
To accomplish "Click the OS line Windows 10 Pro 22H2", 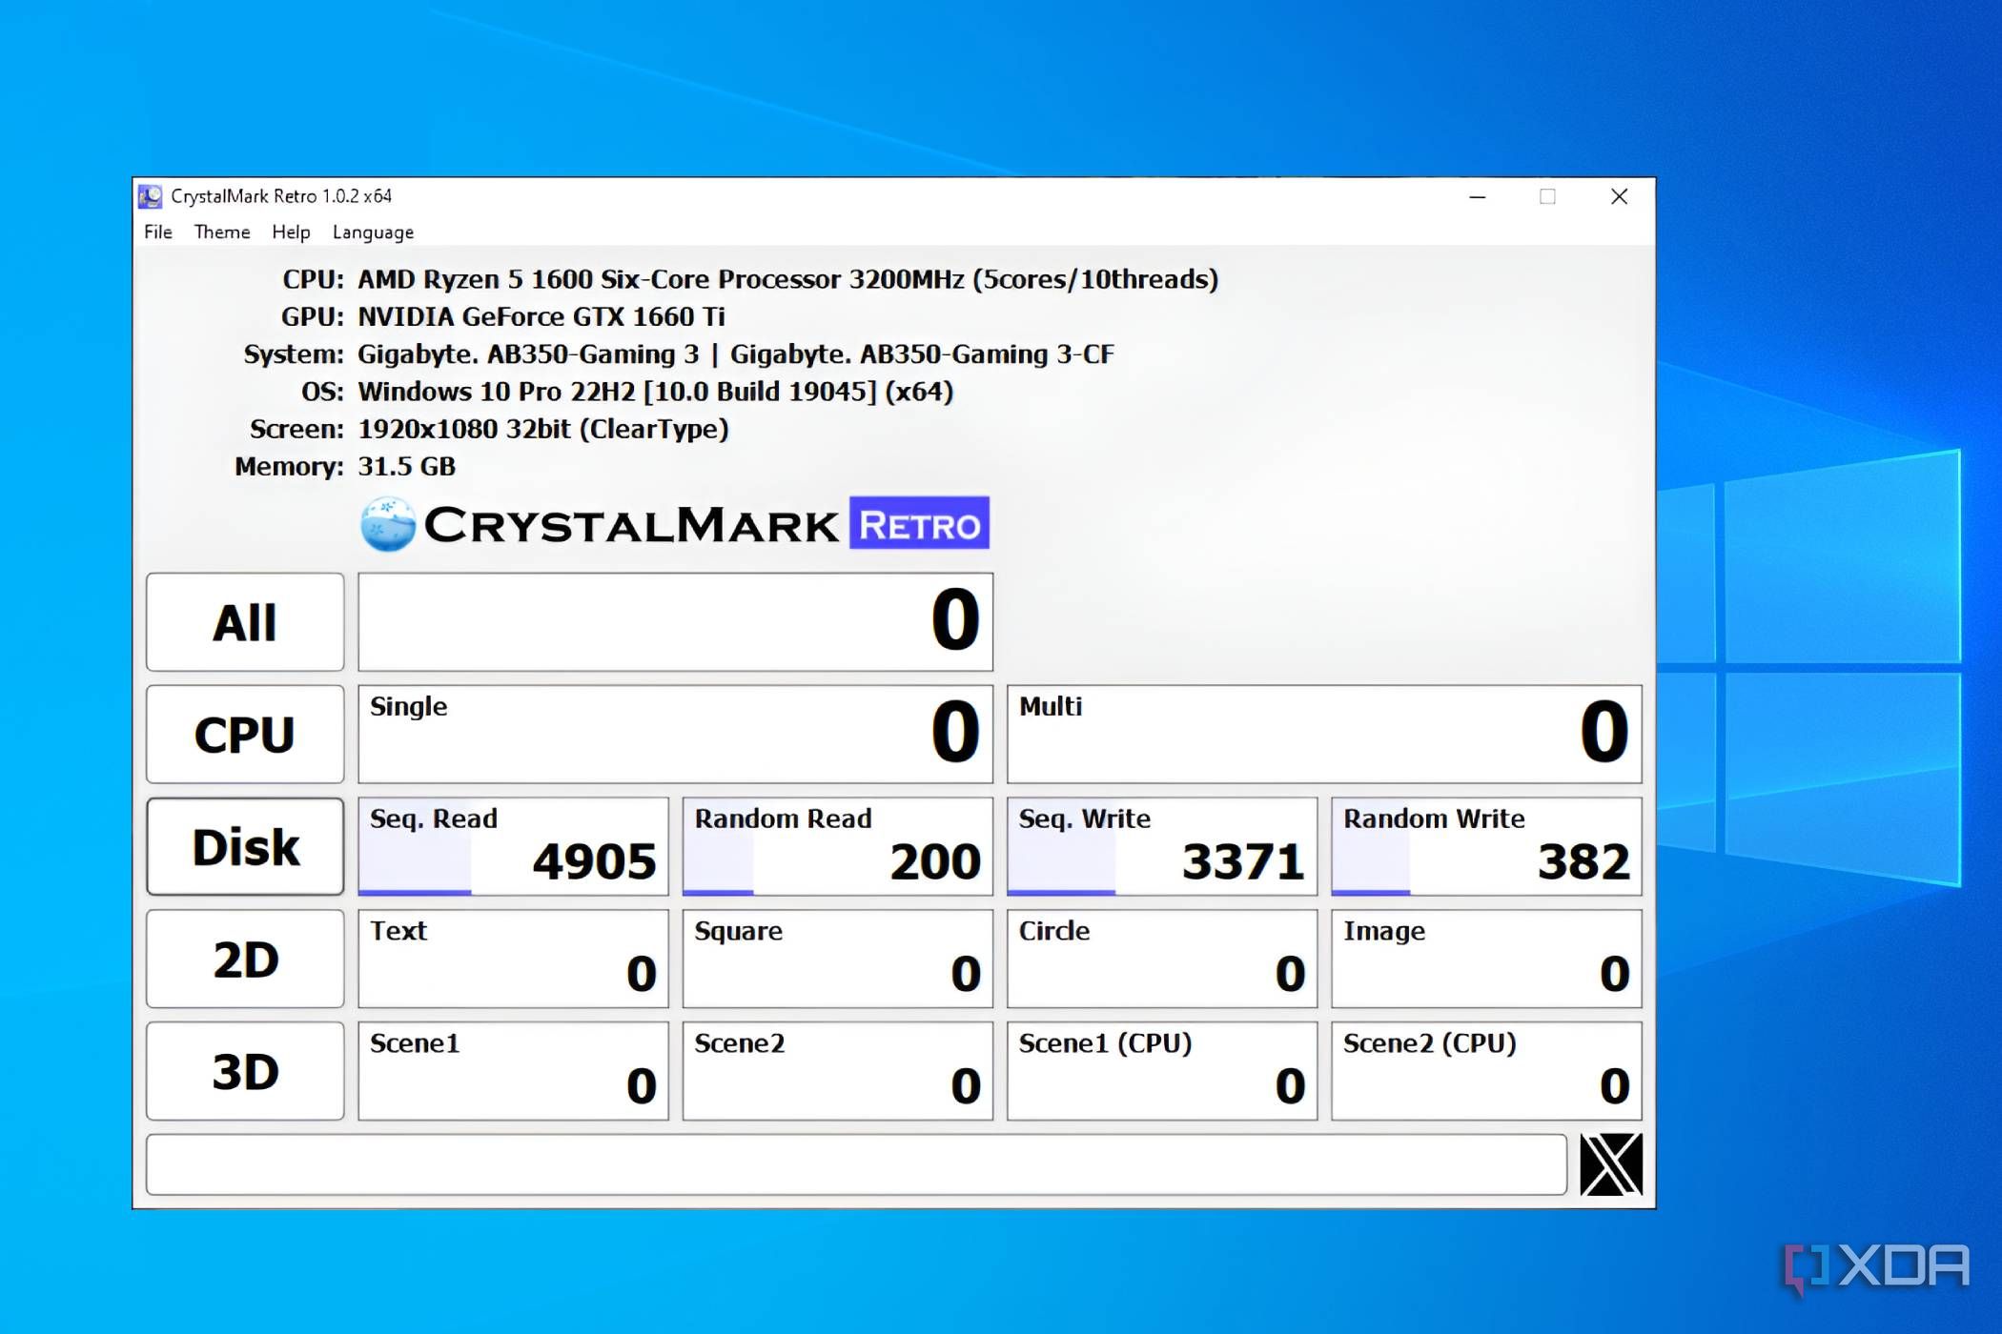I will [x=656, y=392].
